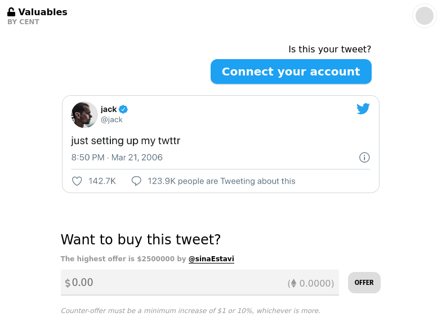Click the Twitter bird icon in tweet

pos(363,109)
